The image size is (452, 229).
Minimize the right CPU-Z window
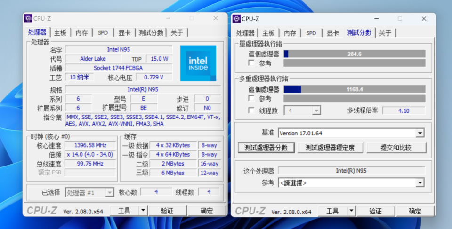coord(376,19)
